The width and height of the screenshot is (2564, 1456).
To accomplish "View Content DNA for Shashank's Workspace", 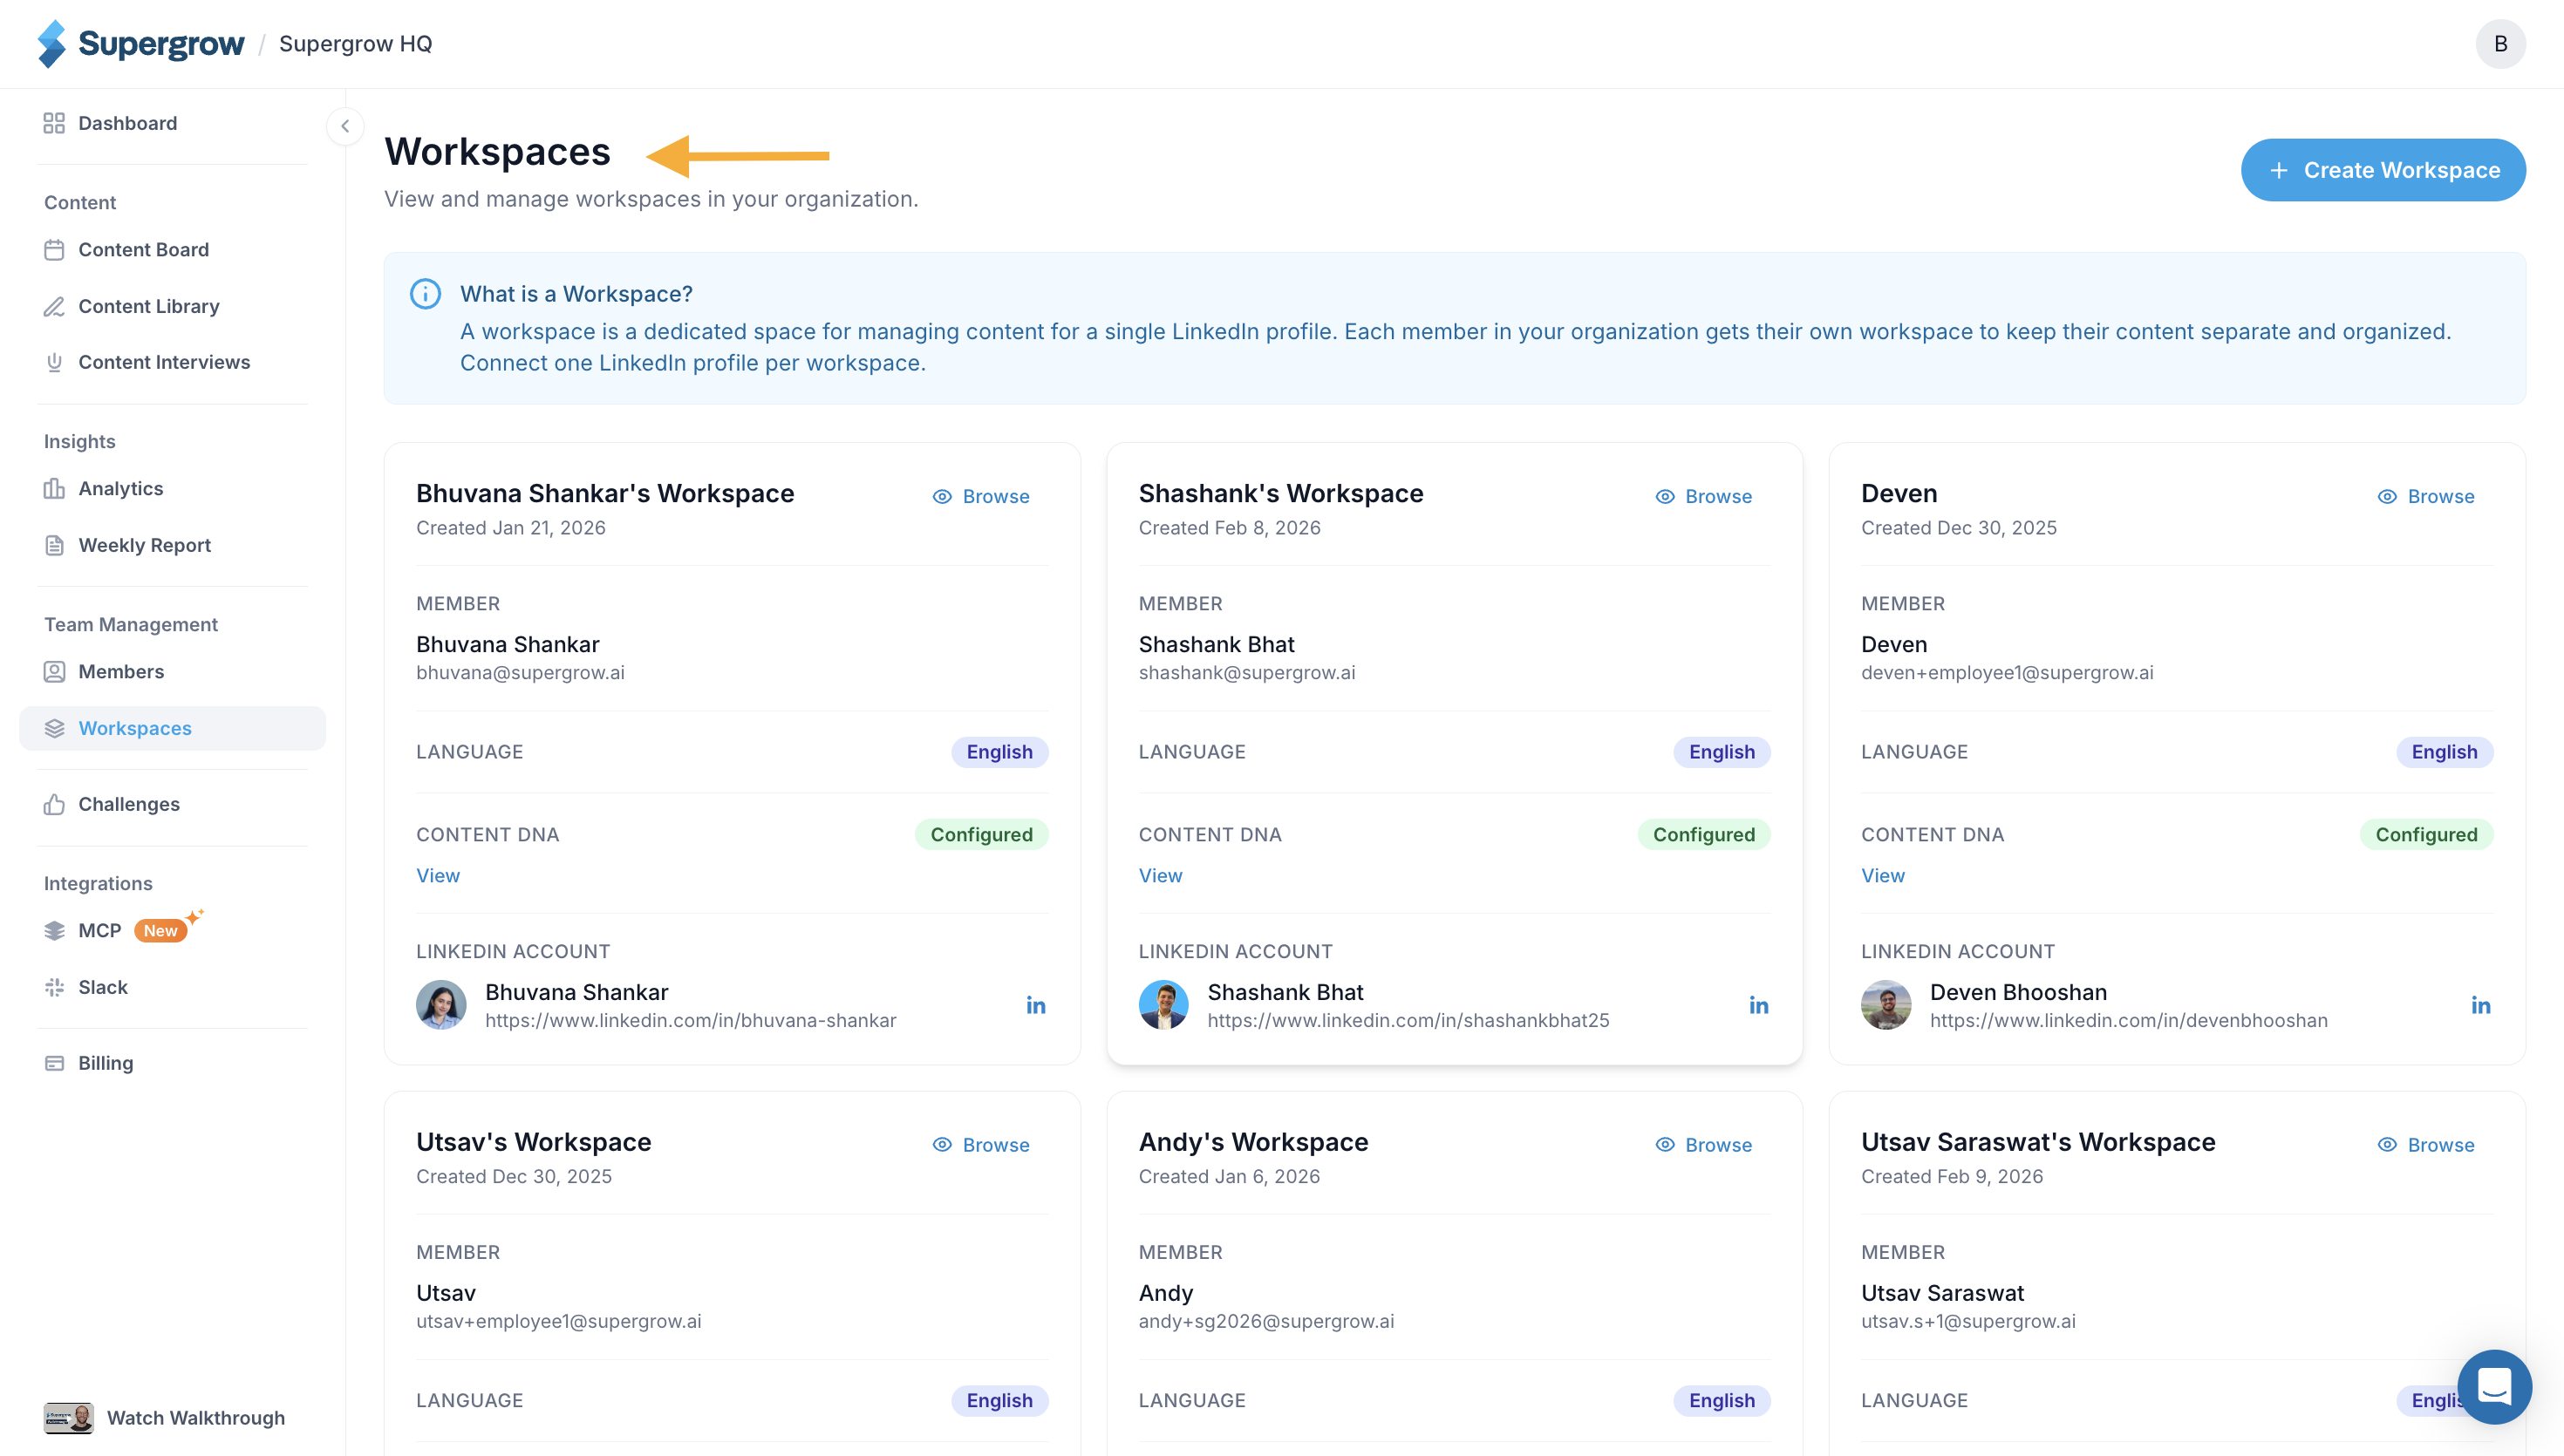I will click(x=1160, y=875).
